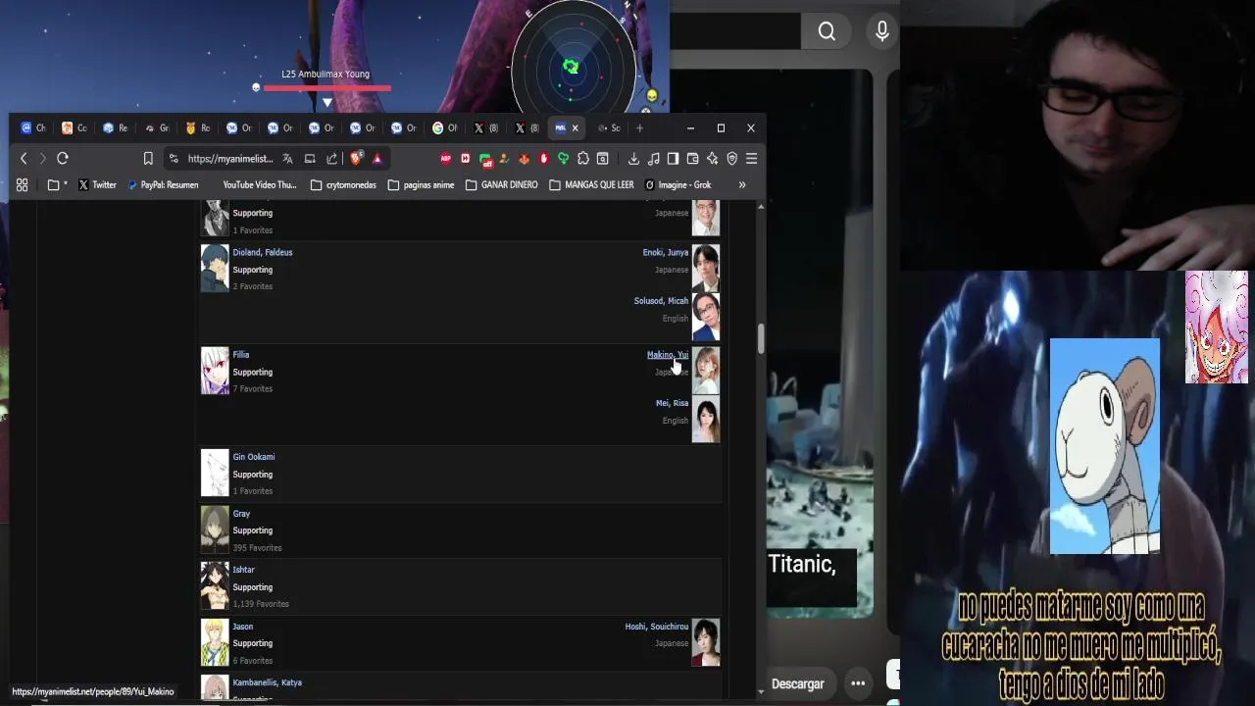Open the Enoki, Junya voice actor link
1255x706 pixels.
pyautogui.click(x=666, y=252)
